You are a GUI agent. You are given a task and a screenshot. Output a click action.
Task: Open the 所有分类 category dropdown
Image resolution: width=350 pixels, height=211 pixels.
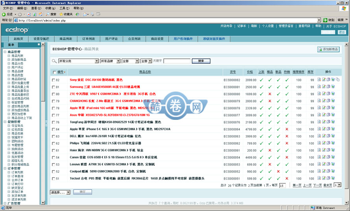79,61
